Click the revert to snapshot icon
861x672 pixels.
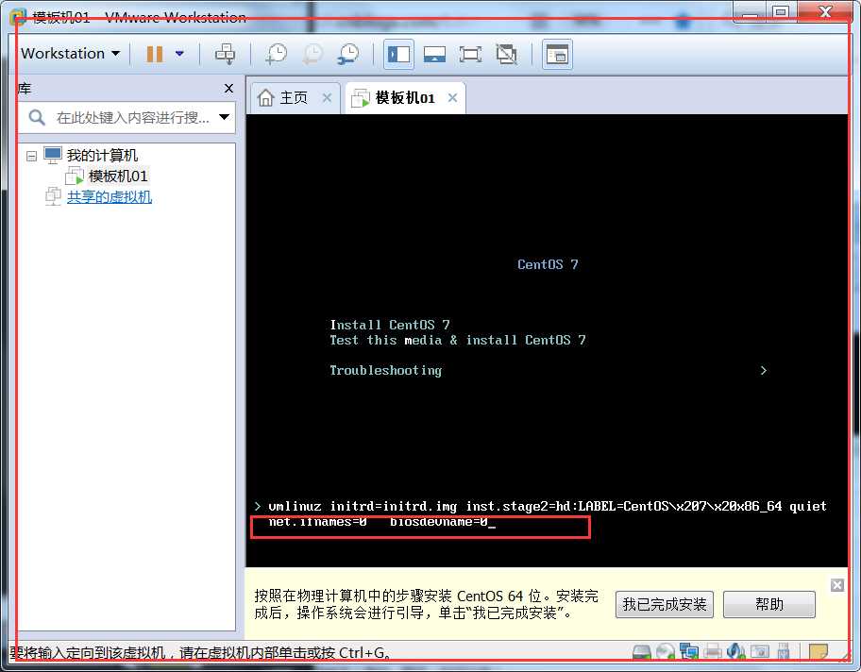[x=313, y=54]
